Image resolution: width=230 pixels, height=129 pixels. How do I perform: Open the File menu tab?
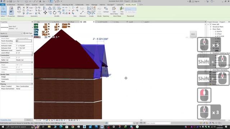3,5
